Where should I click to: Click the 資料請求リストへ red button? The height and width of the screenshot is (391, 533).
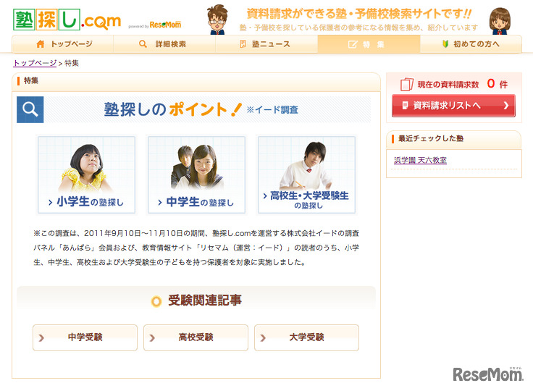point(453,106)
